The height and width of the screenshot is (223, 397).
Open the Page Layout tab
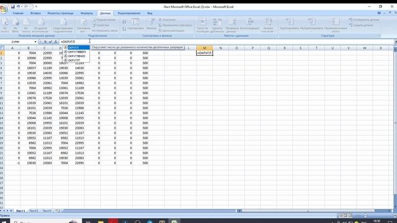[x=61, y=13]
